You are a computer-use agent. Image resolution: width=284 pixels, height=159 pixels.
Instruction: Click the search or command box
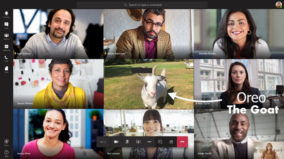pyautogui.click(x=142, y=5)
